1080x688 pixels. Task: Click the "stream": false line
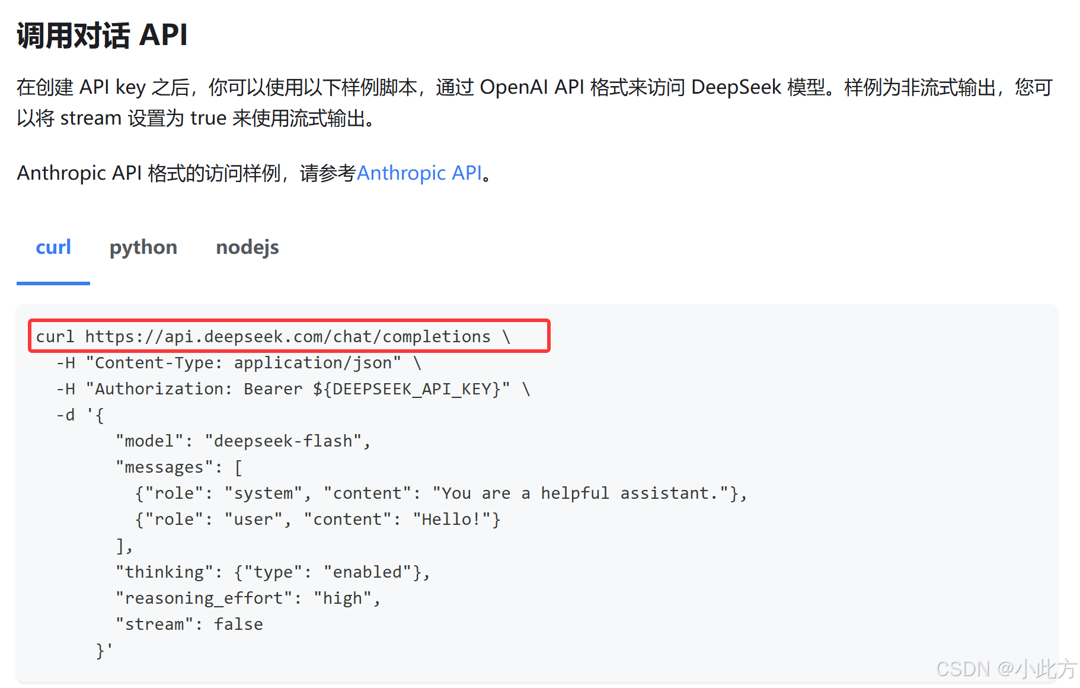[x=189, y=624]
